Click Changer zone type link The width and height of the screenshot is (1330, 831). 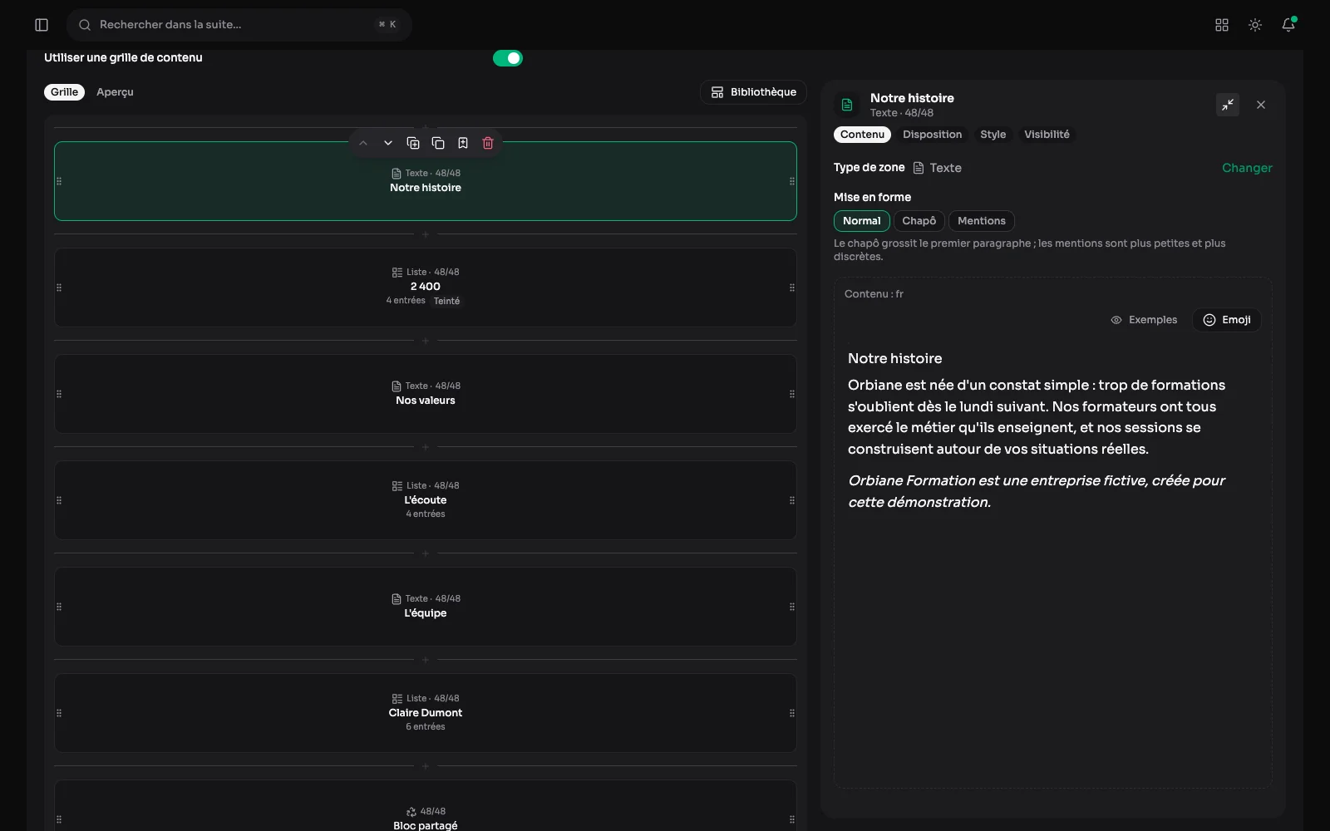[x=1247, y=168]
